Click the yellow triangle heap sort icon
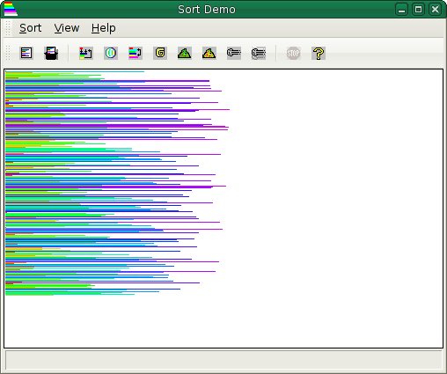Image resolution: width=447 pixels, height=374 pixels. pos(209,54)
